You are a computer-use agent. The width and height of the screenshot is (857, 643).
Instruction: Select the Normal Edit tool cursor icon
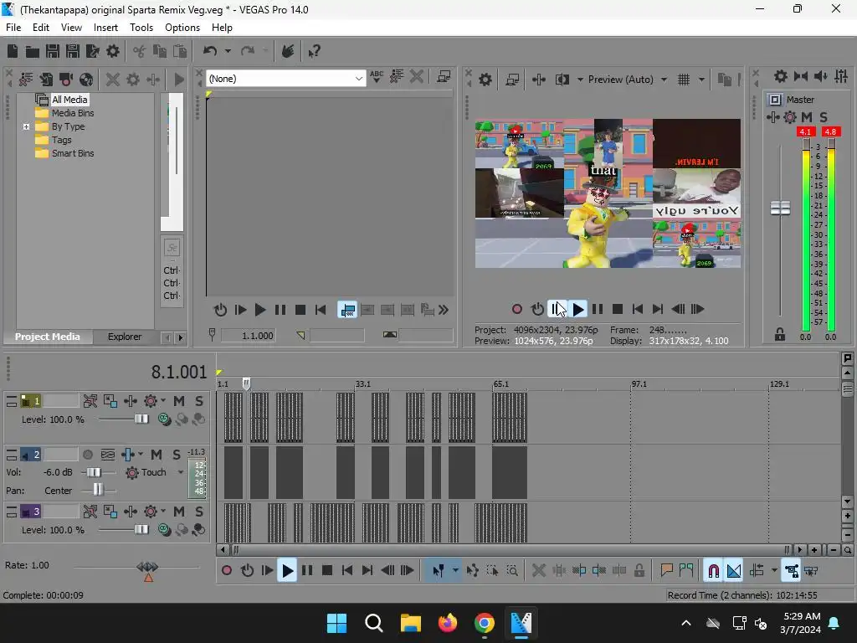438,571
